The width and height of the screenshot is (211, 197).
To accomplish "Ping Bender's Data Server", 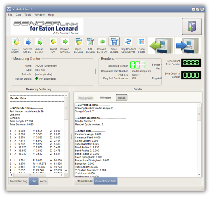I will 128,42.
